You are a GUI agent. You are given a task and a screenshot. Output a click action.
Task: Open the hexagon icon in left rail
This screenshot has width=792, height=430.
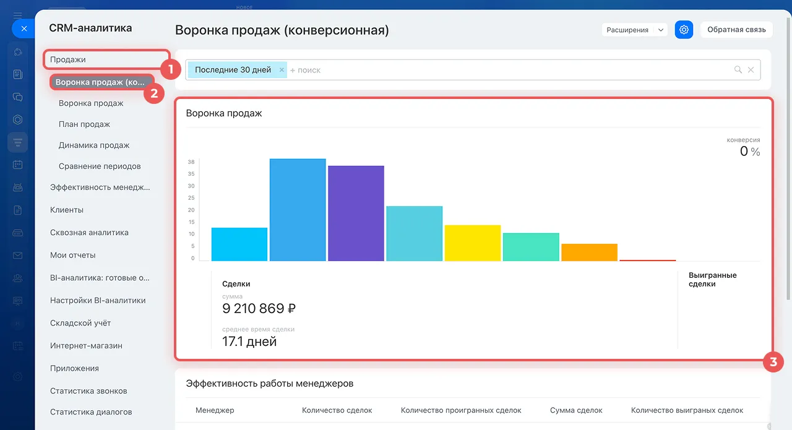(x=17, y=119)
